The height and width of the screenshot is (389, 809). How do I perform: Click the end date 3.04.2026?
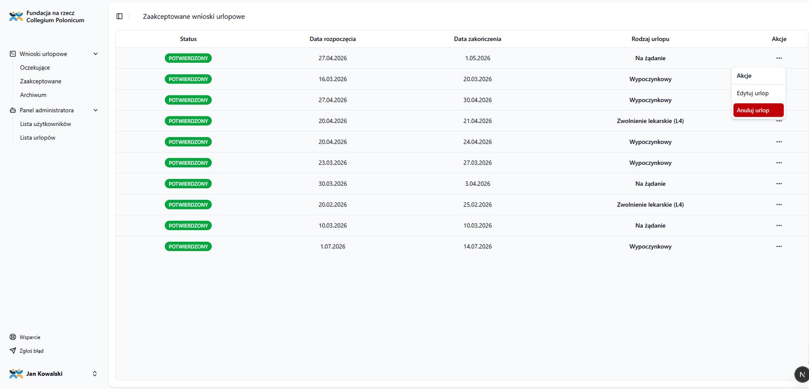click(477, 184)
